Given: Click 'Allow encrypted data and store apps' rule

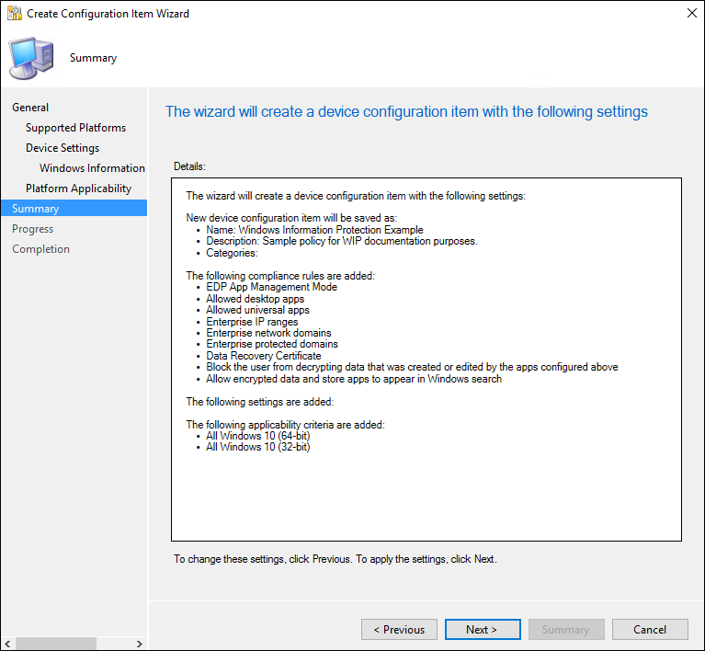Looking at the screenshot, I should (x=354, y=379).
